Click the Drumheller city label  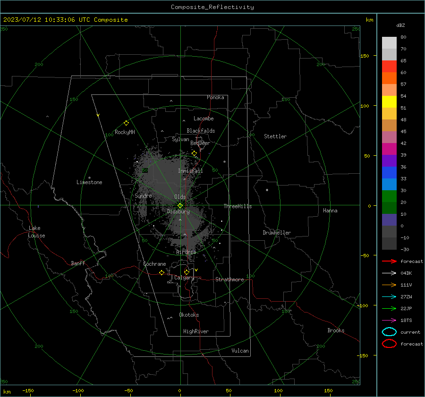[277, 233]
